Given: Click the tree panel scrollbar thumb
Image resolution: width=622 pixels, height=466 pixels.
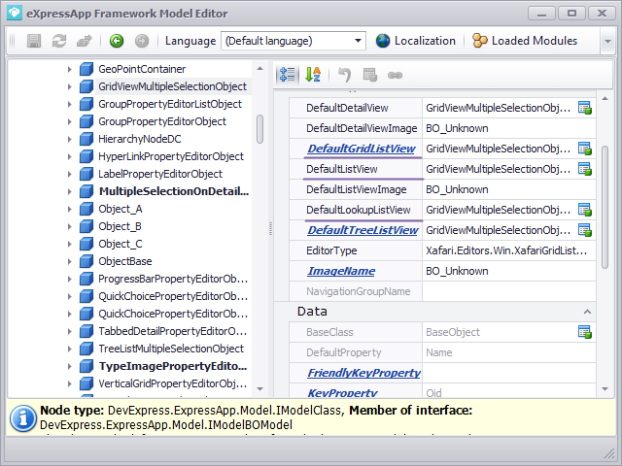Looking at the screenshot, I should coord(259,129).
